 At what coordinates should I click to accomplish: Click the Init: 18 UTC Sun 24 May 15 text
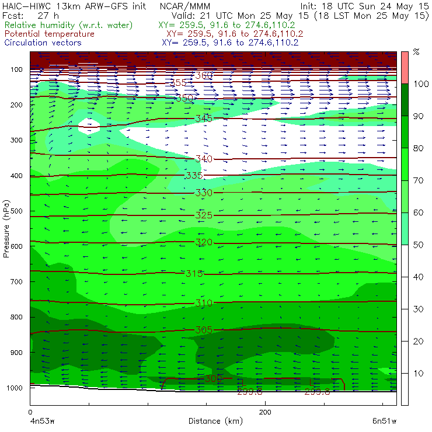point(364,6)
